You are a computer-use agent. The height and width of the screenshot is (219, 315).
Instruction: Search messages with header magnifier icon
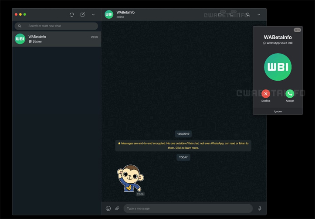point(248,14)
